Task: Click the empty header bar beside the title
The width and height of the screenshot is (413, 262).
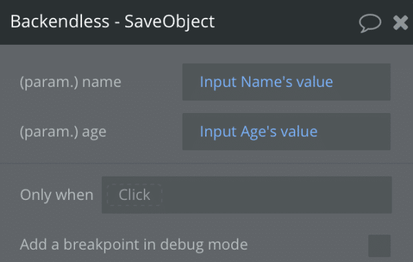Action: pyautogui.click(x=286, y=22)
